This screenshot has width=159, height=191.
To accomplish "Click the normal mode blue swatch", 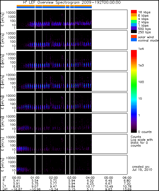I will click(134, 40).
